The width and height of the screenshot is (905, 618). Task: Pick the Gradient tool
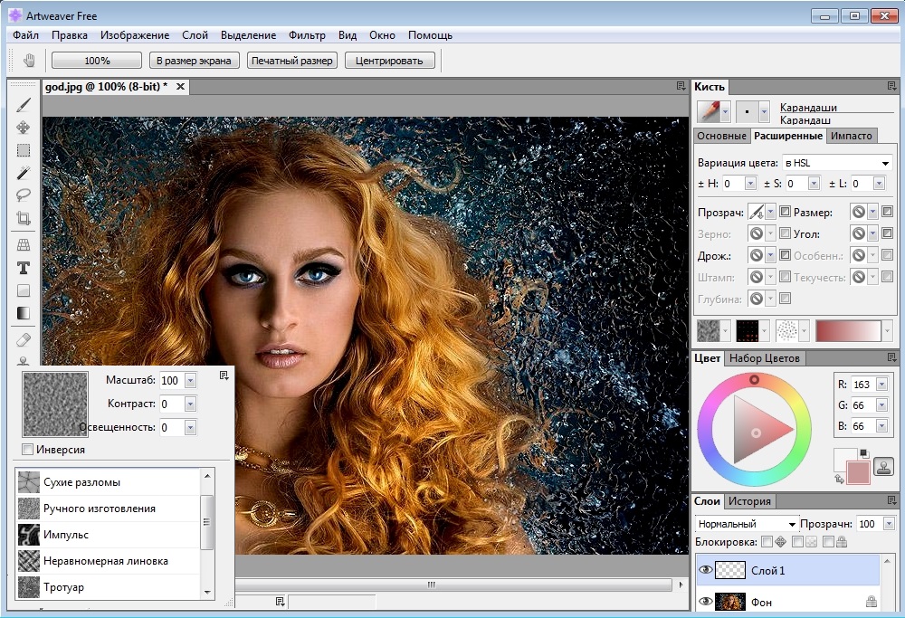click(x=24, y=313)
